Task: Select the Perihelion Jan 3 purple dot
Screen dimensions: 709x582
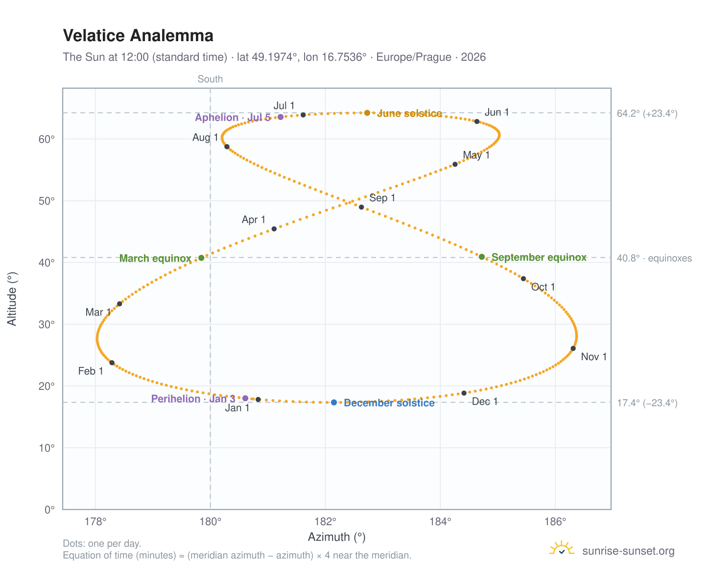Action: pos(245,398)
